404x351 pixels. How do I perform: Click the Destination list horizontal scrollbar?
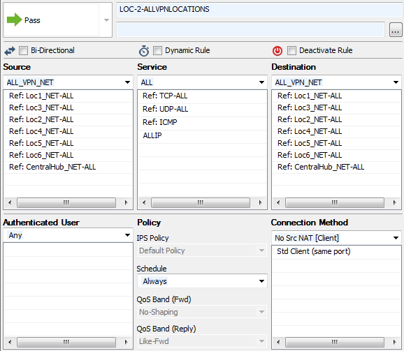[335, 202]
